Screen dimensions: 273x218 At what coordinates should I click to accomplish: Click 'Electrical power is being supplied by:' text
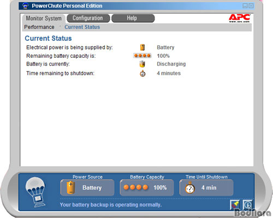tap(69, 47)
